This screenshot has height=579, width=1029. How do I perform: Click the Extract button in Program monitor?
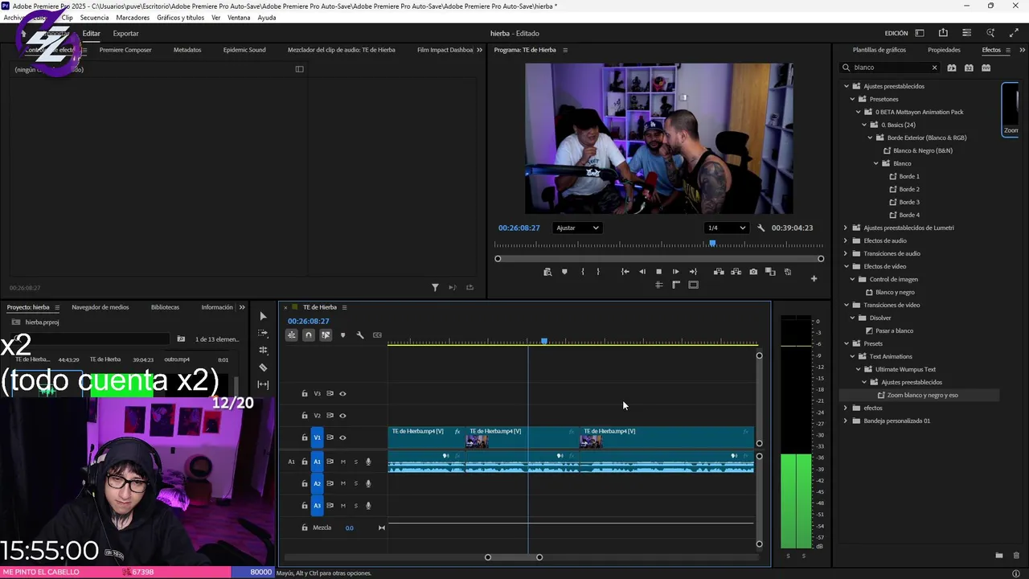736,272
